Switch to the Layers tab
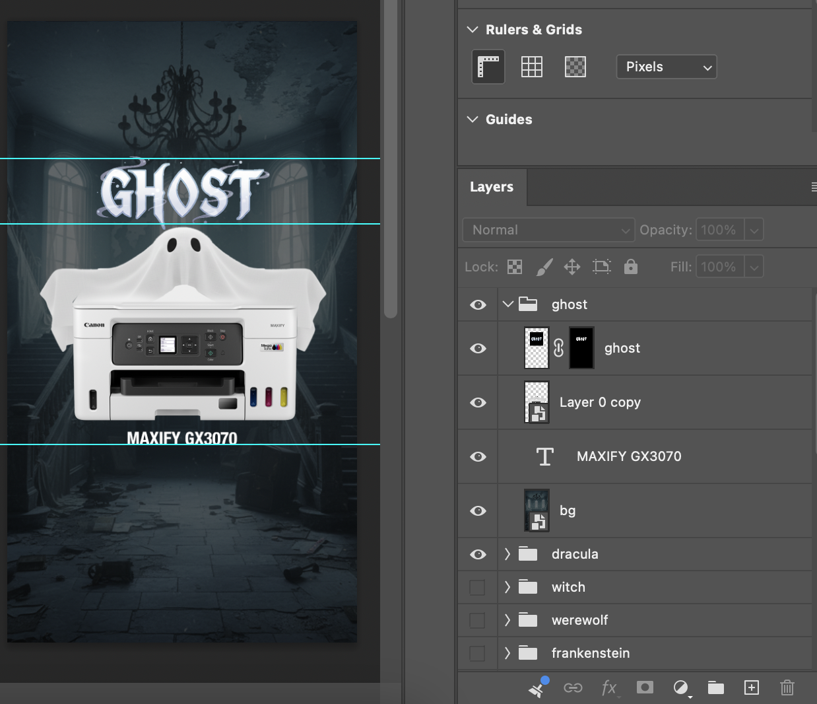 click(x=492, y=187)
